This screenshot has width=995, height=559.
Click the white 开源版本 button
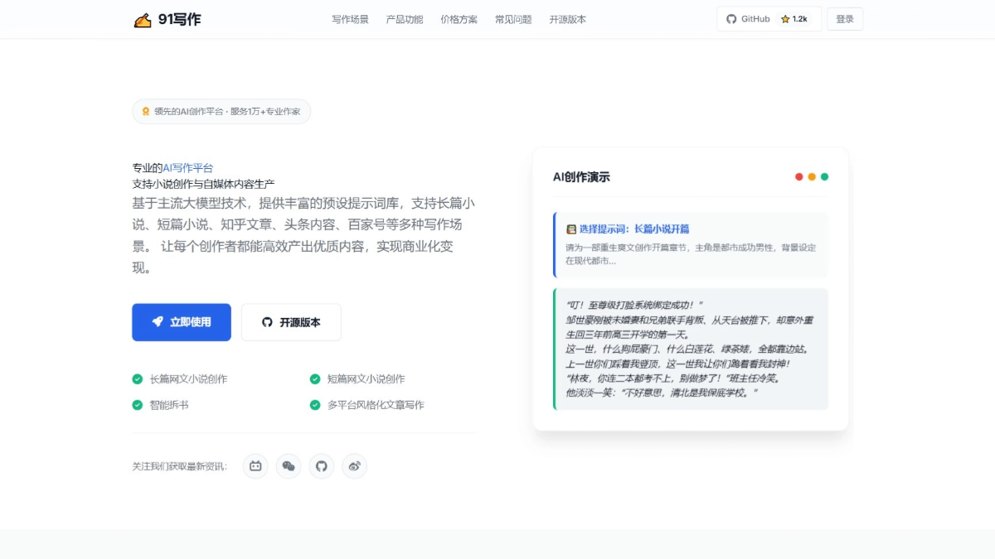[x=291, y=322]
